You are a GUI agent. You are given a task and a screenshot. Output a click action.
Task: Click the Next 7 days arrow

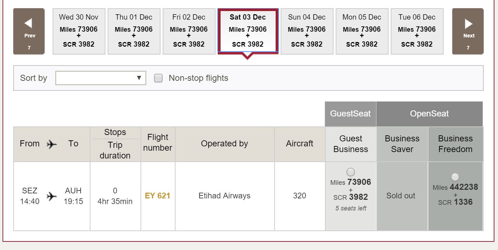point(468,31)
